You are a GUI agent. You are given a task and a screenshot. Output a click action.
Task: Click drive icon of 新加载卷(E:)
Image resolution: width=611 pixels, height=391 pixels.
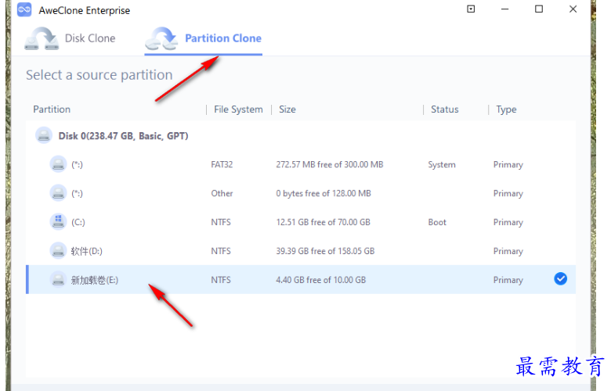tap(58, 279)
